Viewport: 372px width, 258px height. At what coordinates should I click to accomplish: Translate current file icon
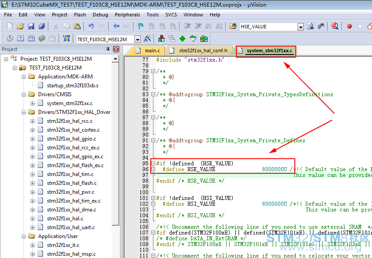[10, 39]
